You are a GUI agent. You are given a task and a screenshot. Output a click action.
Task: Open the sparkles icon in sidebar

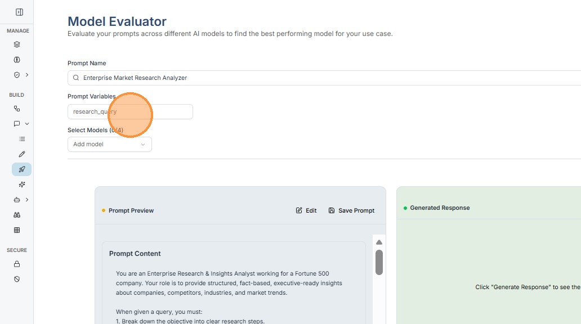point(22,184)
